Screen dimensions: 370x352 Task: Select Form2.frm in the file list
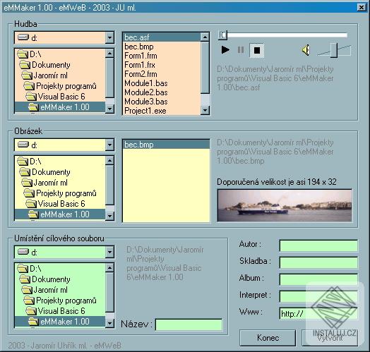(x=162, y=74)
